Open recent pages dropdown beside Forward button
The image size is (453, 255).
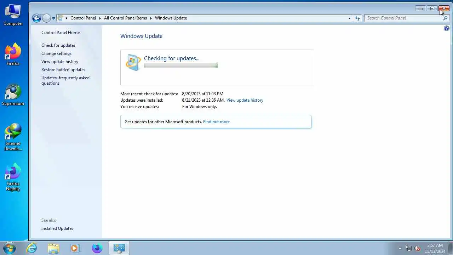pyautogui.click(x=54, y=18)
